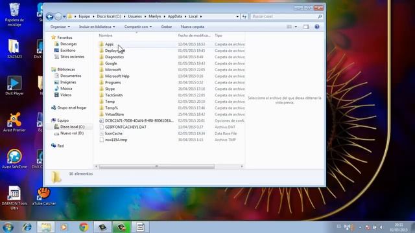Select Favoritos in the navigation pane
Screen dimensions: 415x233
[x=65, y=38]
